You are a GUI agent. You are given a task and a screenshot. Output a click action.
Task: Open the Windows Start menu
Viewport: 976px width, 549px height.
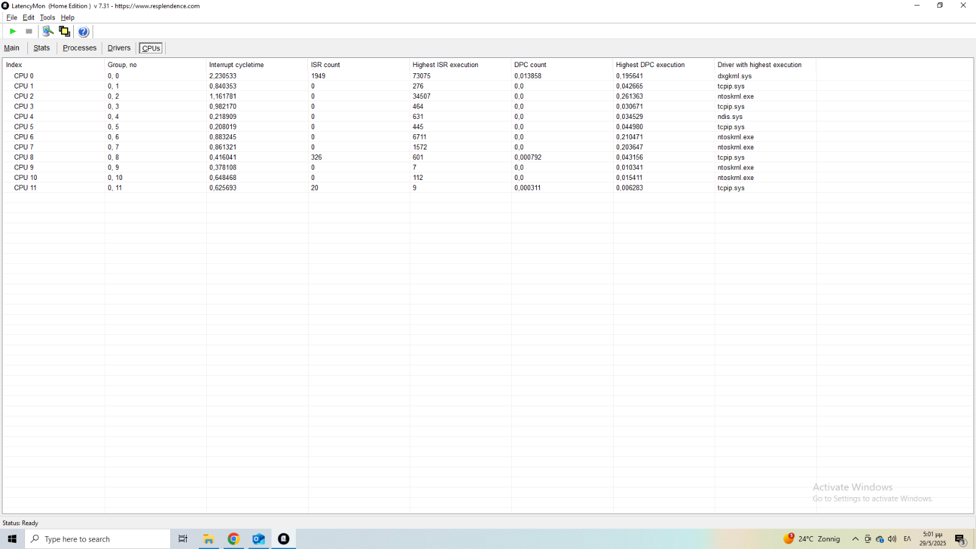coord(12,539)
